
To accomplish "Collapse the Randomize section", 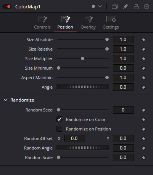I will [5, 100].
